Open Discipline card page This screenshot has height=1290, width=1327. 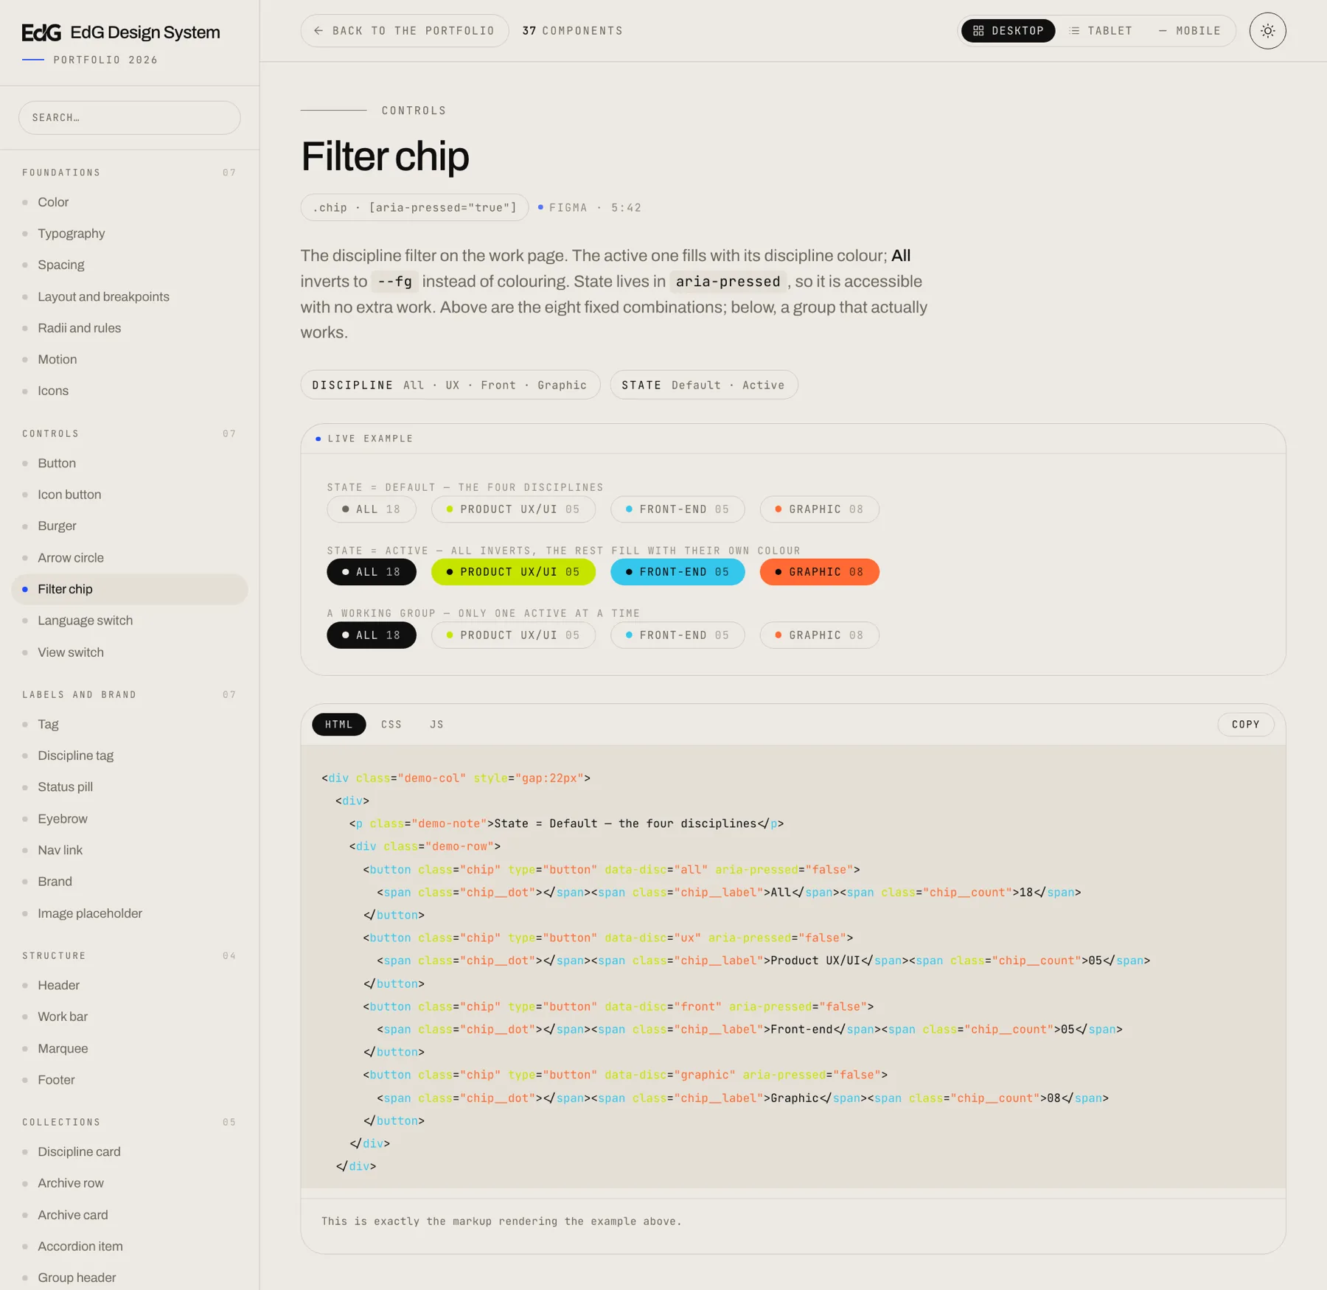[130, 1152]
